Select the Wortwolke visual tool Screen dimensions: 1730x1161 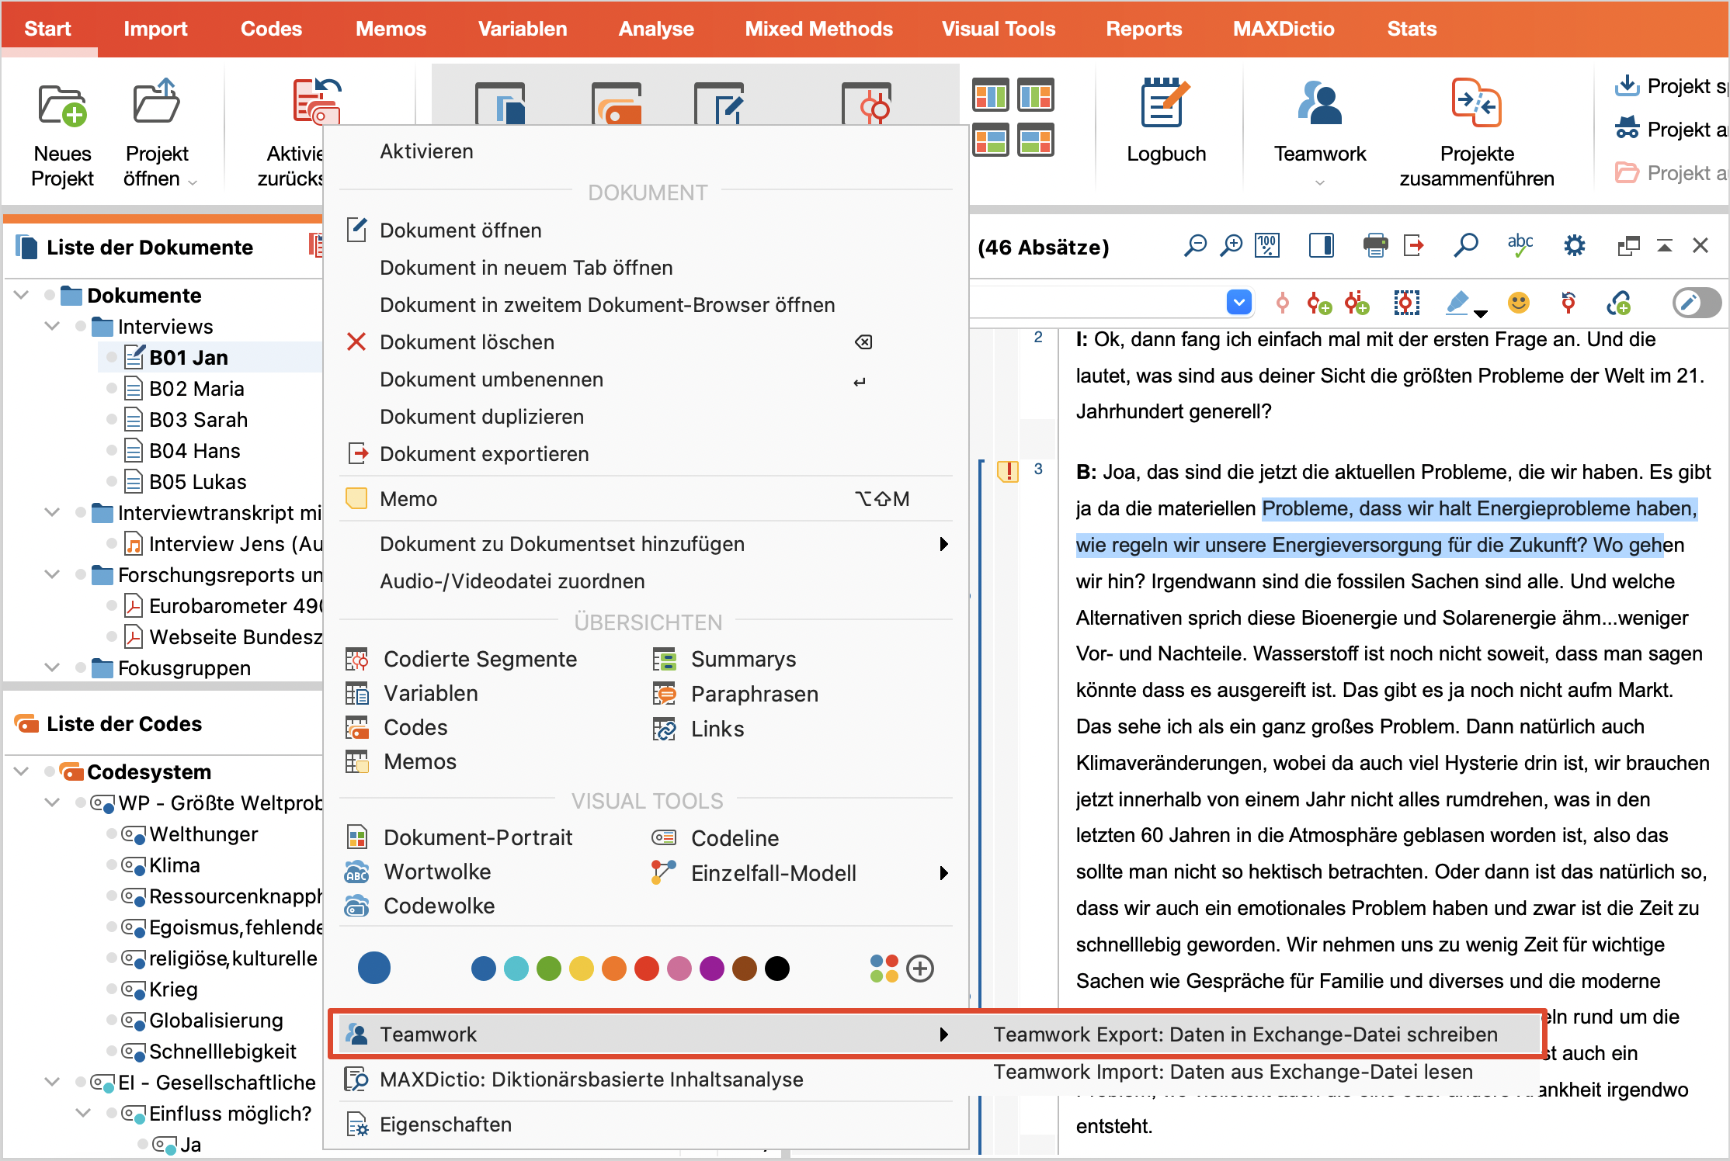tap(437, 872)
